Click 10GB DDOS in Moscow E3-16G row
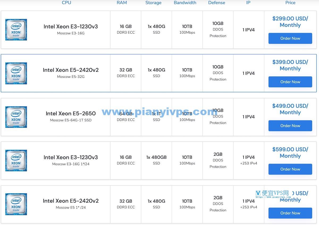This screenshot has height=225, width=319. [x=218, y=23]
